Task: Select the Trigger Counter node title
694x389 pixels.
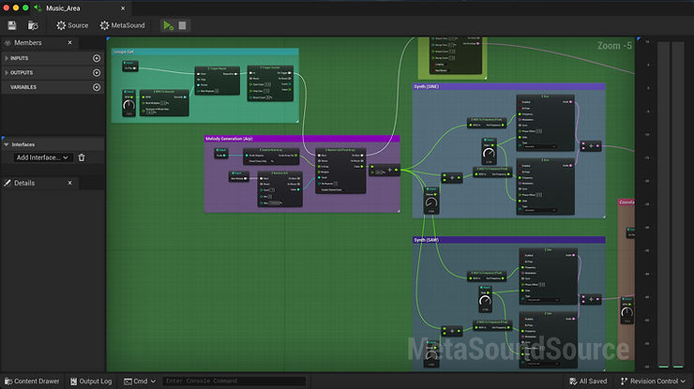Action: pyautogui.click(x=270, y=67)
